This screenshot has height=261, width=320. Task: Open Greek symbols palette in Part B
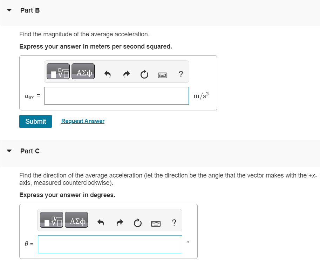tap(83, 71)
